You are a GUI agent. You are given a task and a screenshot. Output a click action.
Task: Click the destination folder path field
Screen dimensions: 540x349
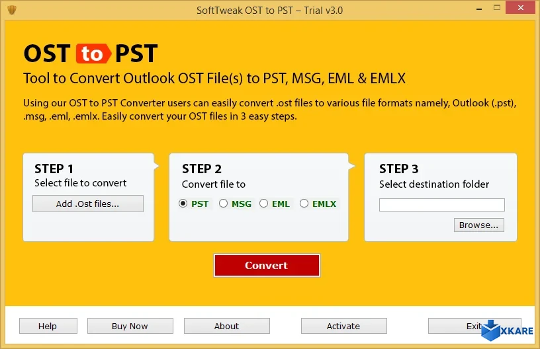pos(442,205)
